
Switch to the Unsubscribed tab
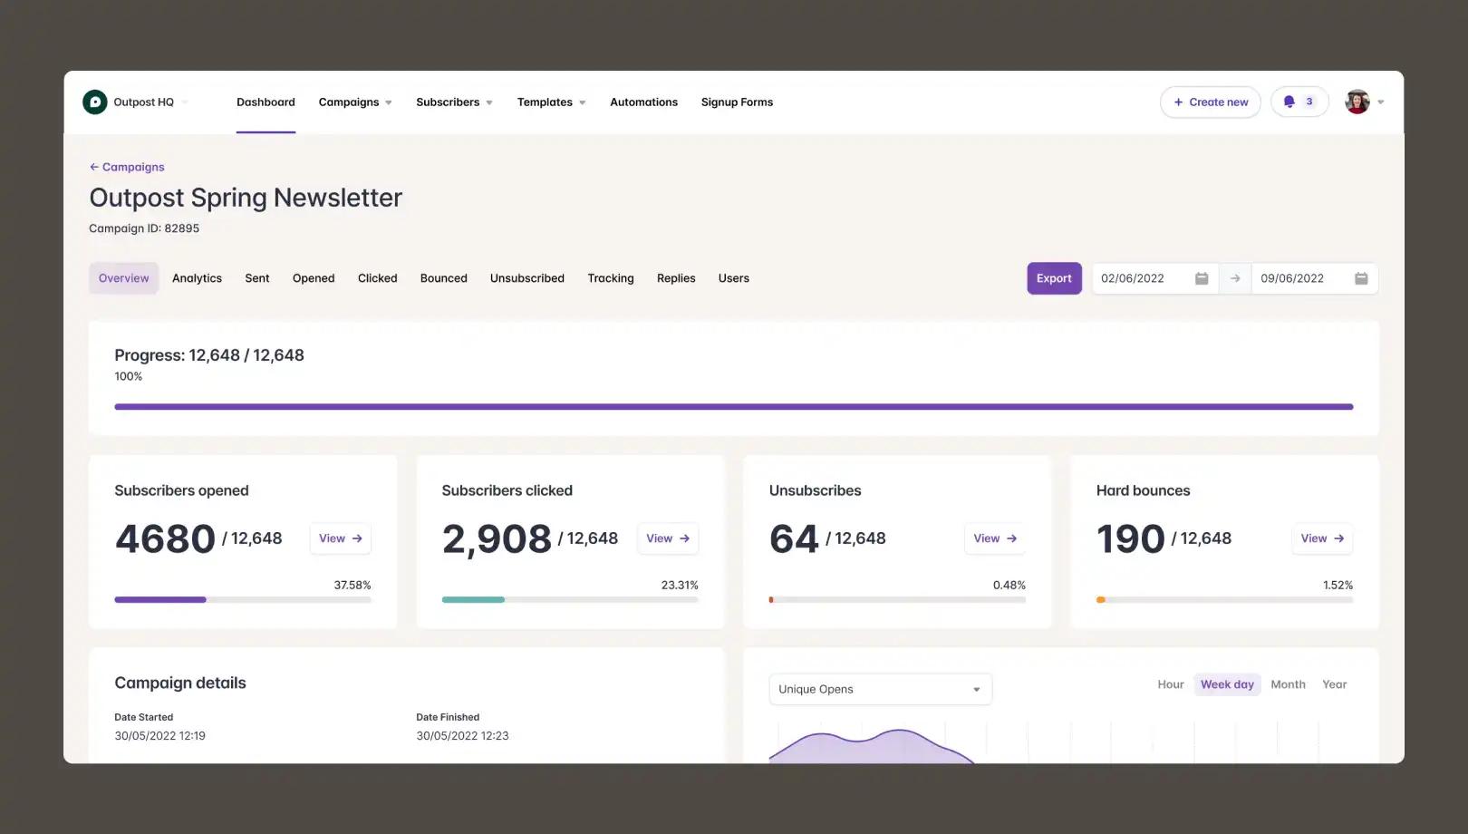527,278
